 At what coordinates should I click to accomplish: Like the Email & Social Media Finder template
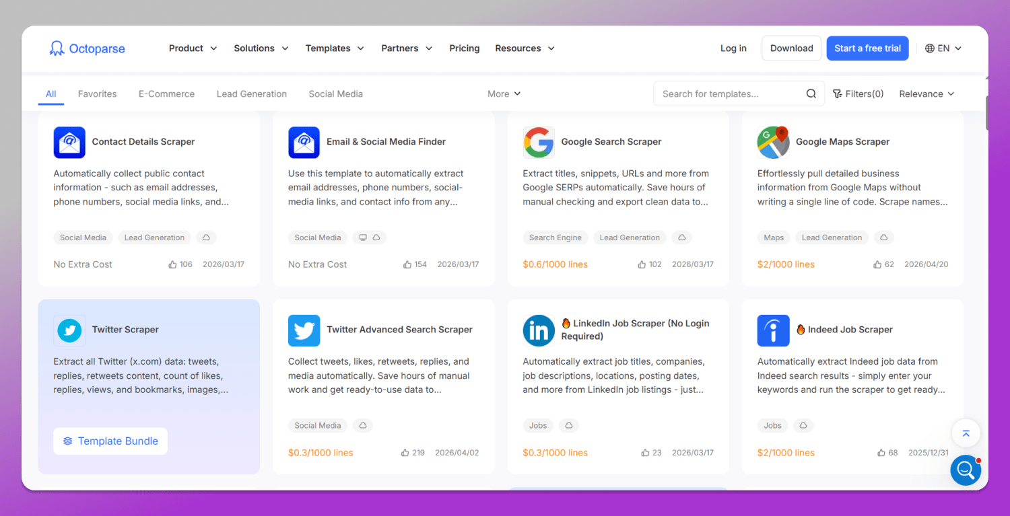pyautogui.click(x=407, y=264)
